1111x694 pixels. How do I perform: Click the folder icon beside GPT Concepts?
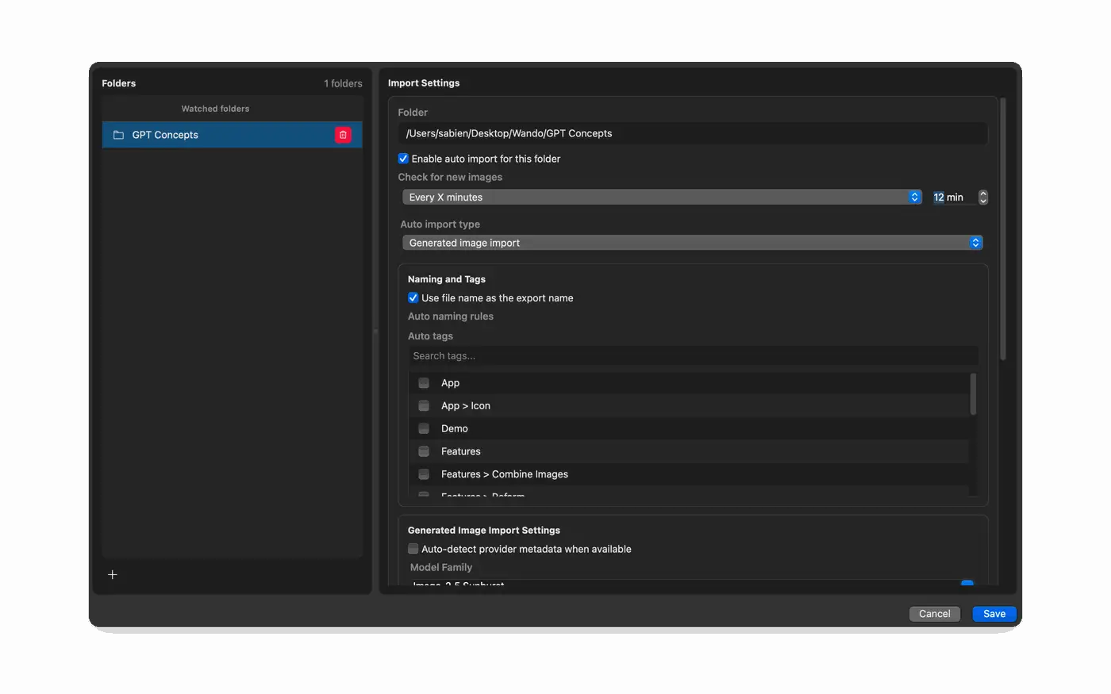[118, 135]
